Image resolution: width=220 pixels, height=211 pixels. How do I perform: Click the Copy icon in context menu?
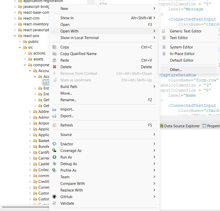click(x=54, y=47)
